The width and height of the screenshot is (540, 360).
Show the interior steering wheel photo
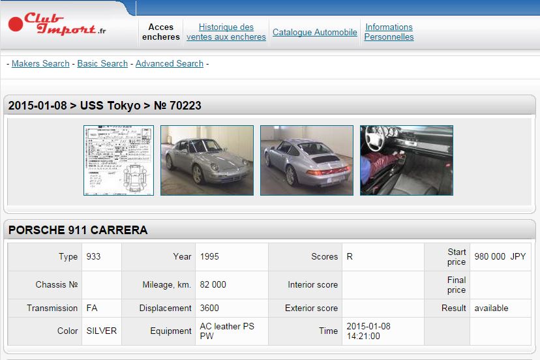pyautogui.click(x=406, y=160)
